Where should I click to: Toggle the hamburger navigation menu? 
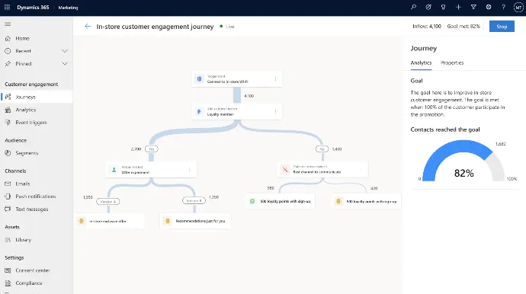(8, 24)
